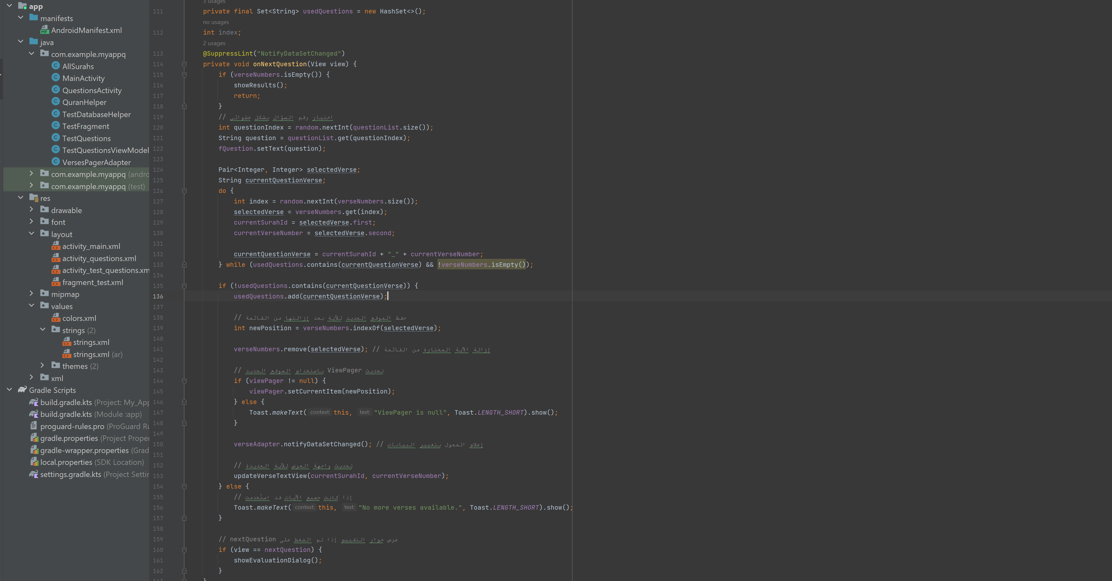Expand the themes folder
The height and width of the screenshot is (581, 1112).
[42, 365]
